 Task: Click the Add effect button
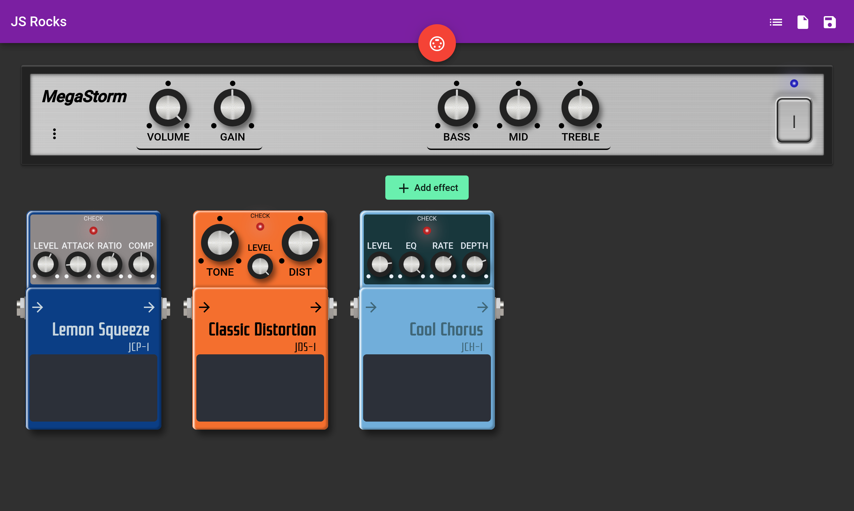(427, 188)
